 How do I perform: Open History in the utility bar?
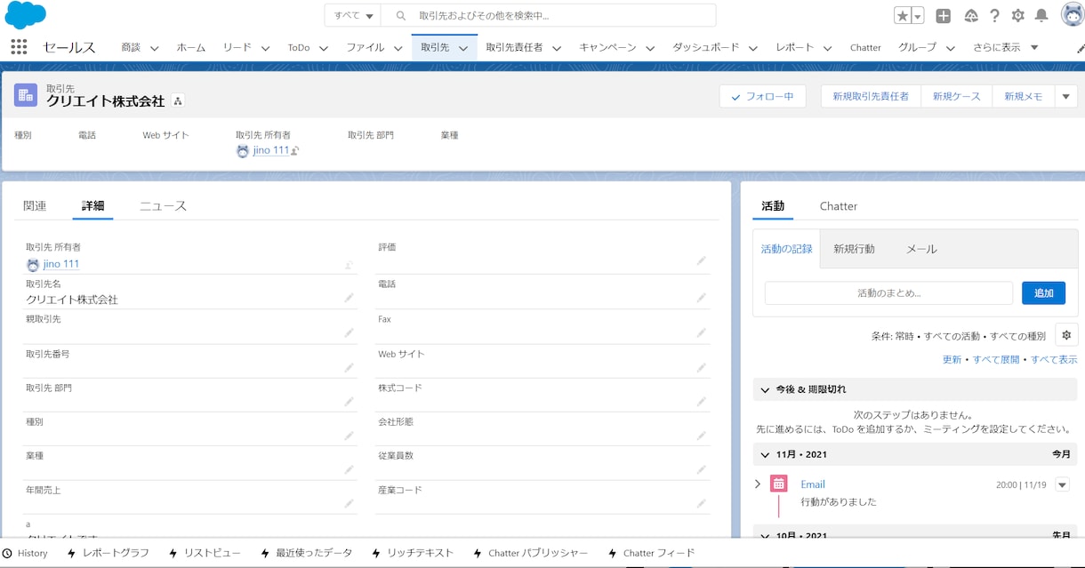[25, 553]
